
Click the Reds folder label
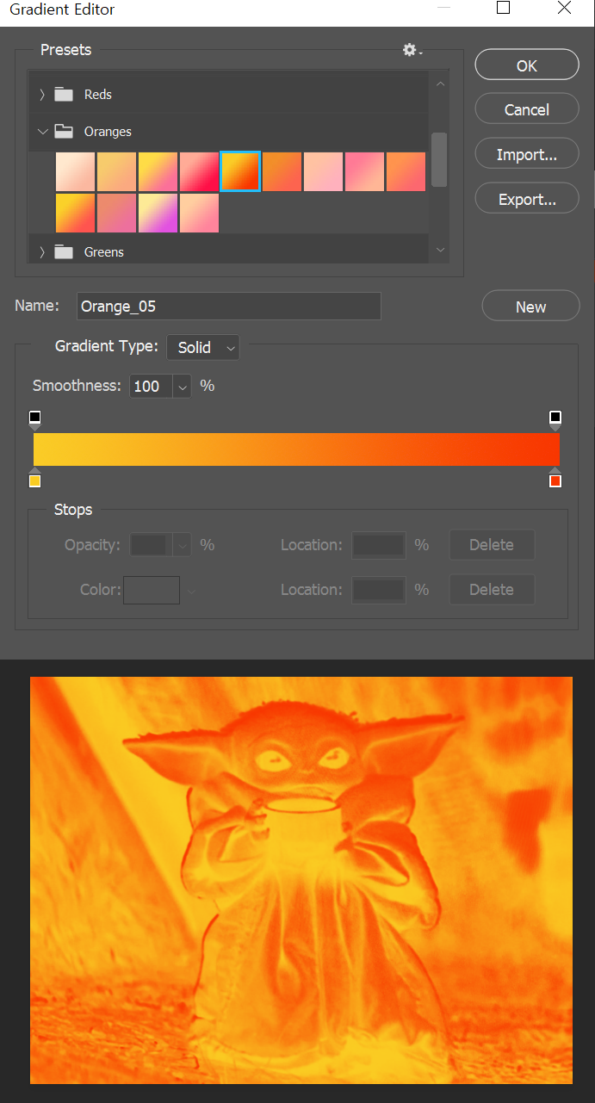[x=98, y=95]
